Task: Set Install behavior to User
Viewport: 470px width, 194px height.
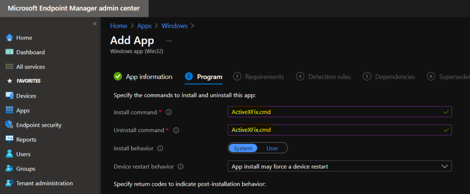Action: (272, 148)
